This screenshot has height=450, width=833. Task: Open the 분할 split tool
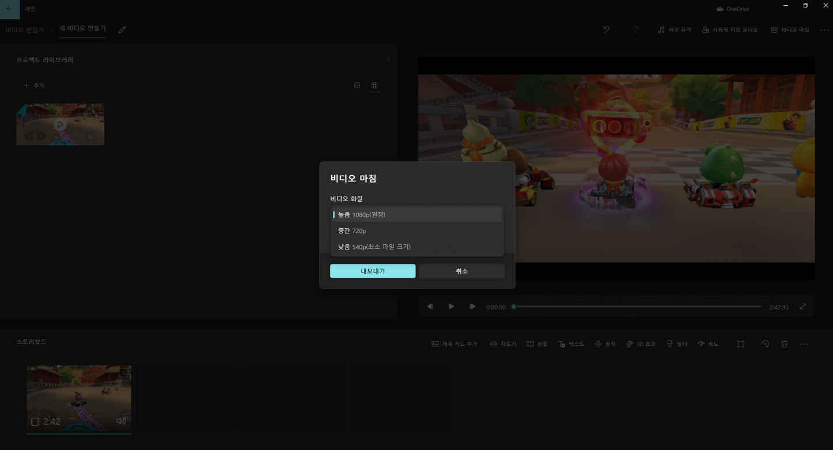[537, 344]
